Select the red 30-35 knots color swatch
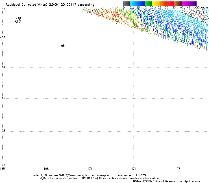 pyautogui.click(x=171, y=3)
